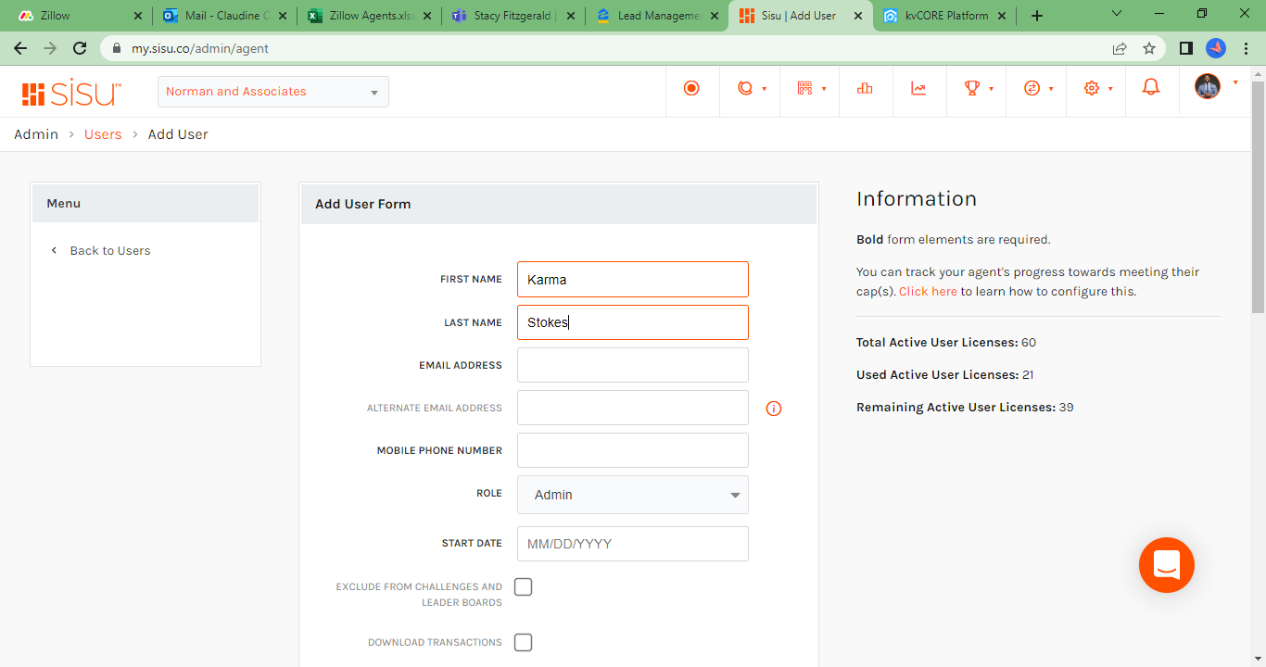Screen dimensions: 1266x667
Task: Switch to the Mail - Claudine tab
Action: 223,16
